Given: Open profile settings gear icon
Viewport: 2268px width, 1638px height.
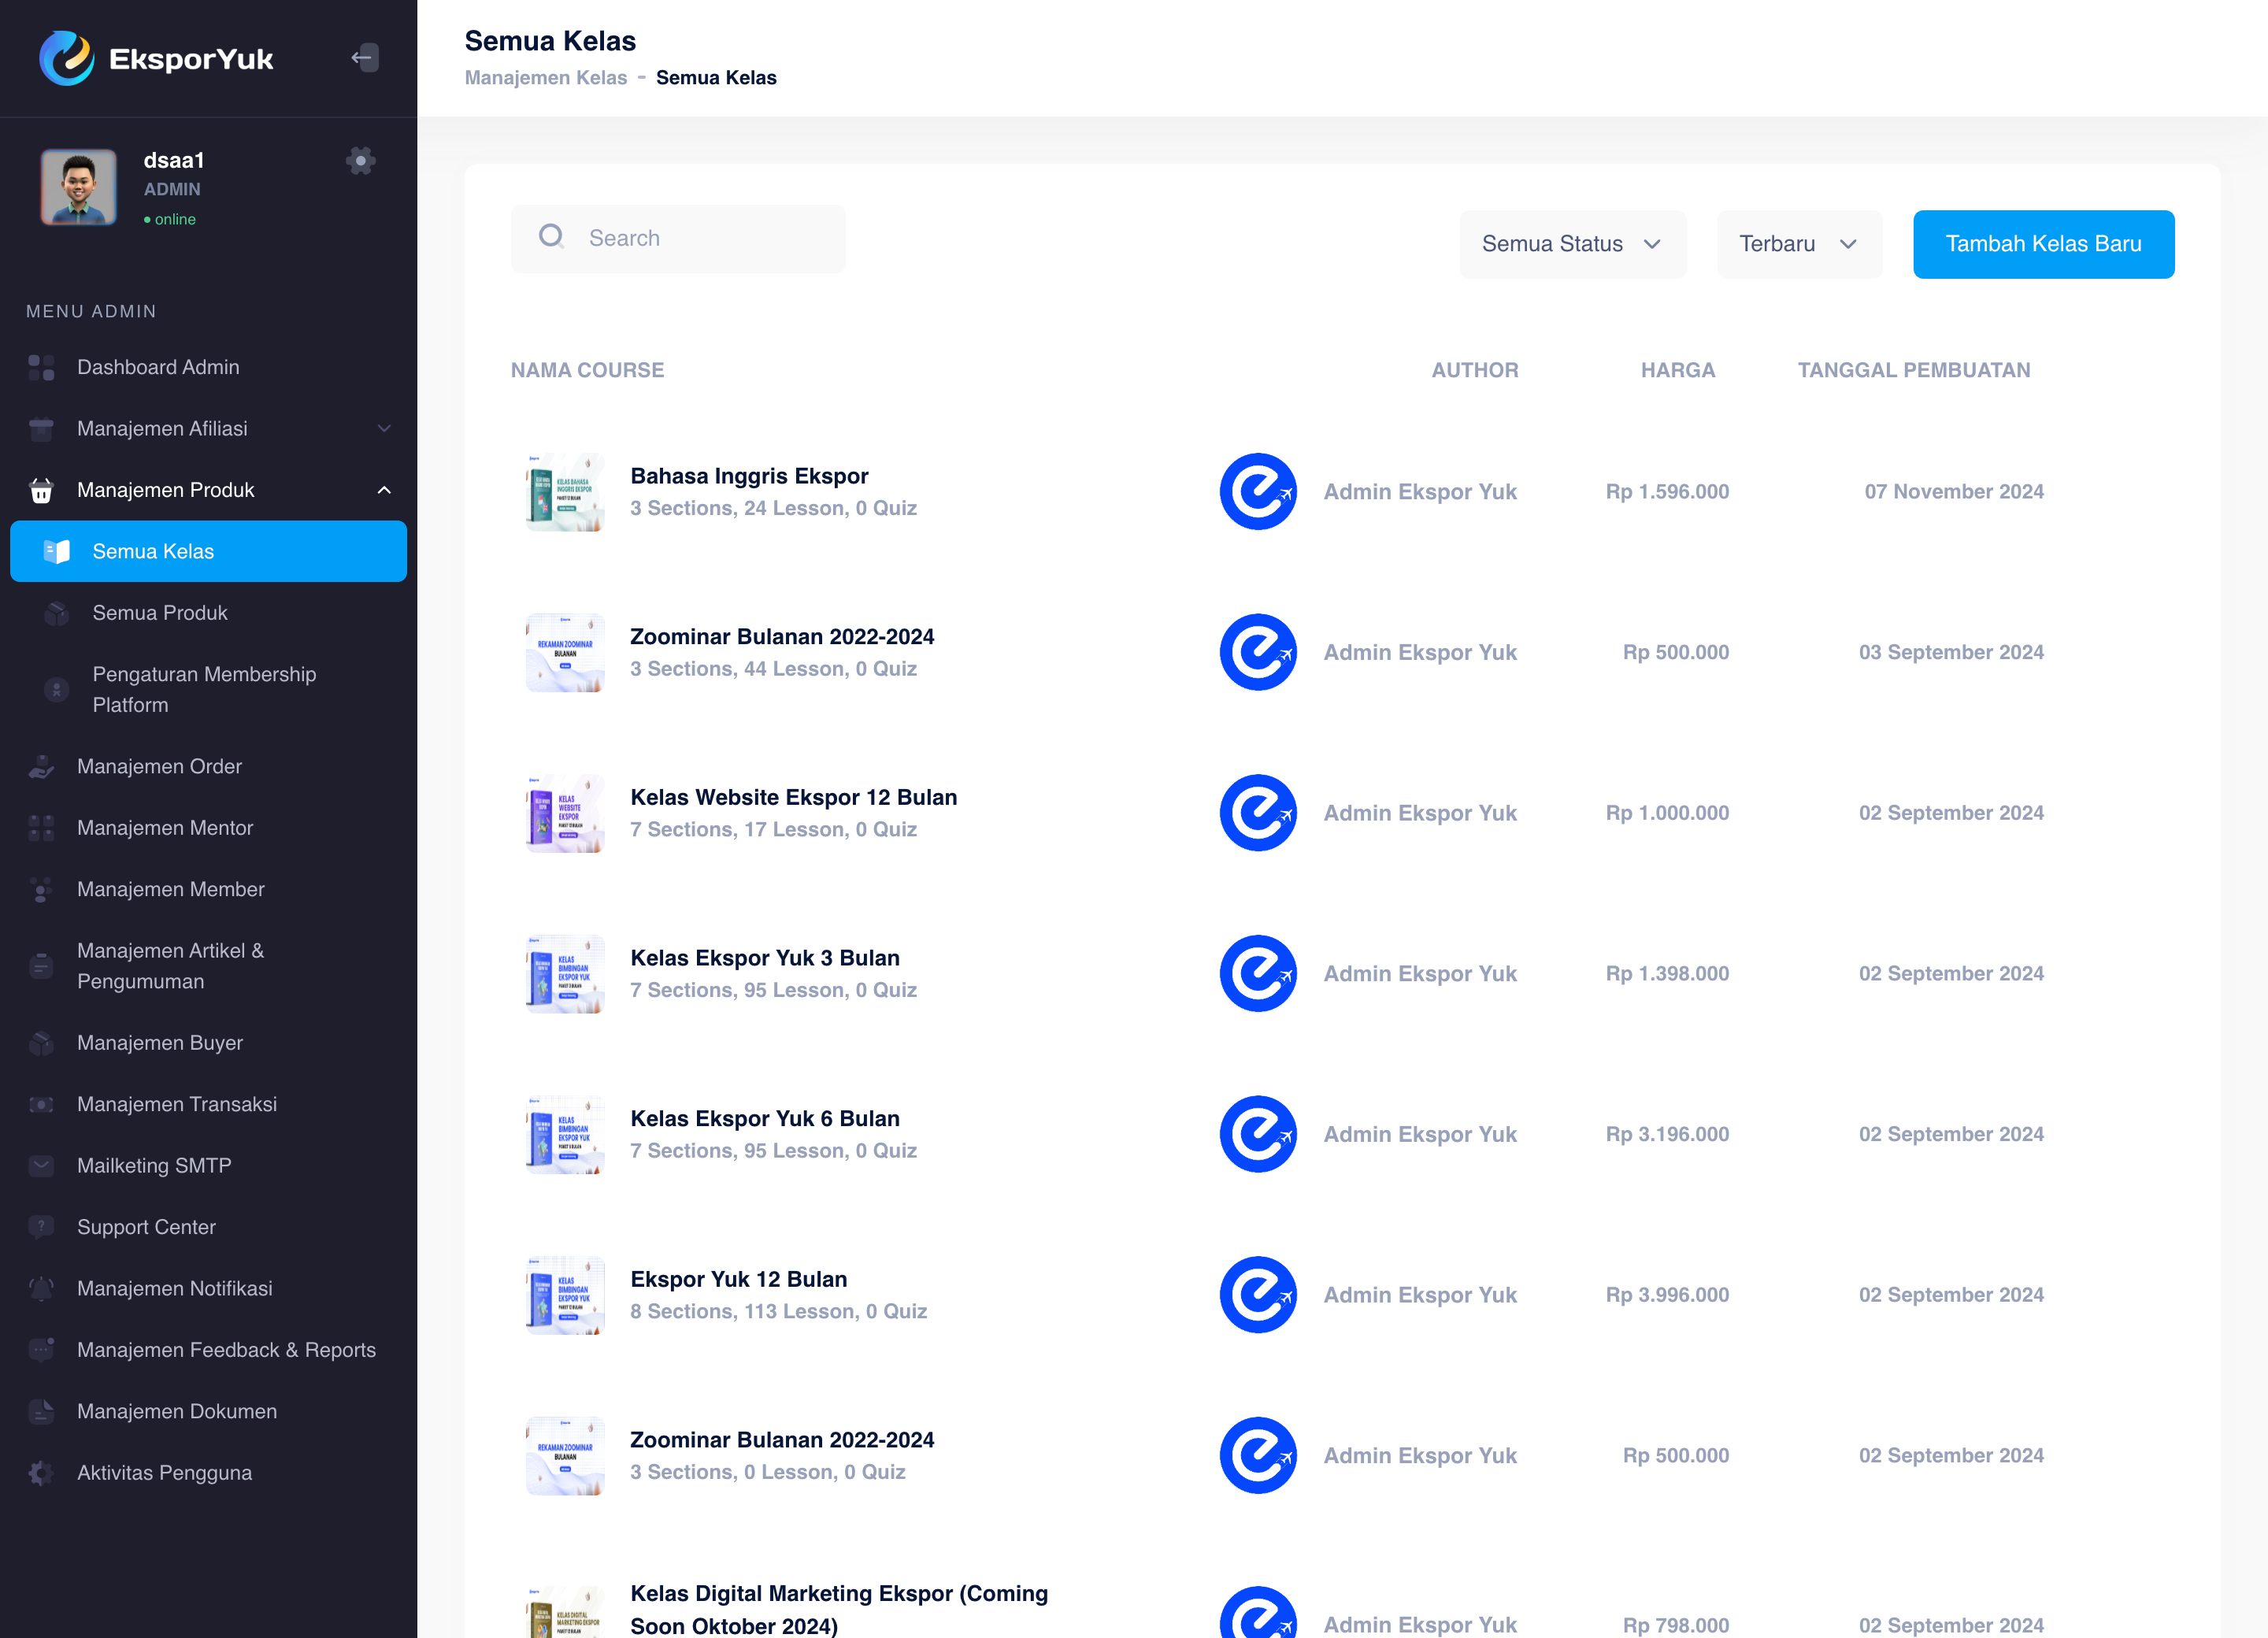Looking at the screenshot, I should pyautogui.click(x=361, y=160).
